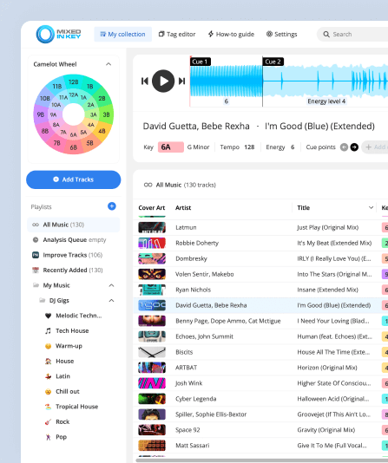Open the How-to guide tab

[231, 35]
